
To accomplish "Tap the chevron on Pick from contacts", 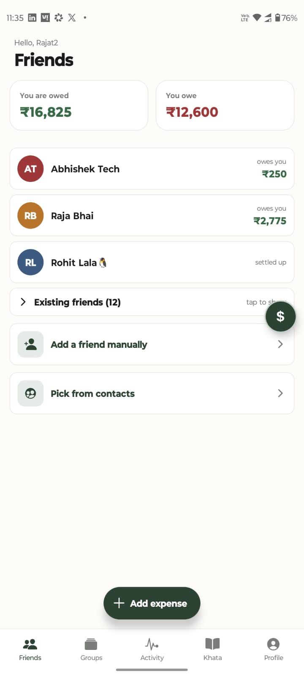I will 280,394.
